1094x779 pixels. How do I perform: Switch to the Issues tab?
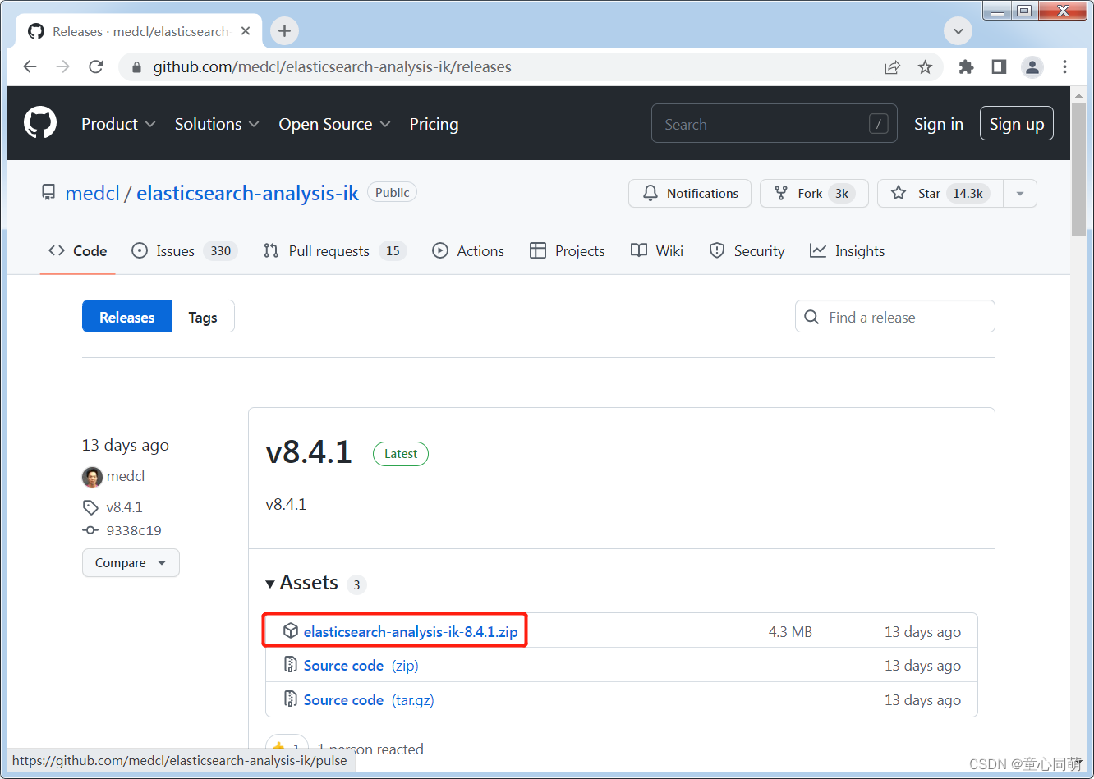pyautogui.click(x=185, y=251)
